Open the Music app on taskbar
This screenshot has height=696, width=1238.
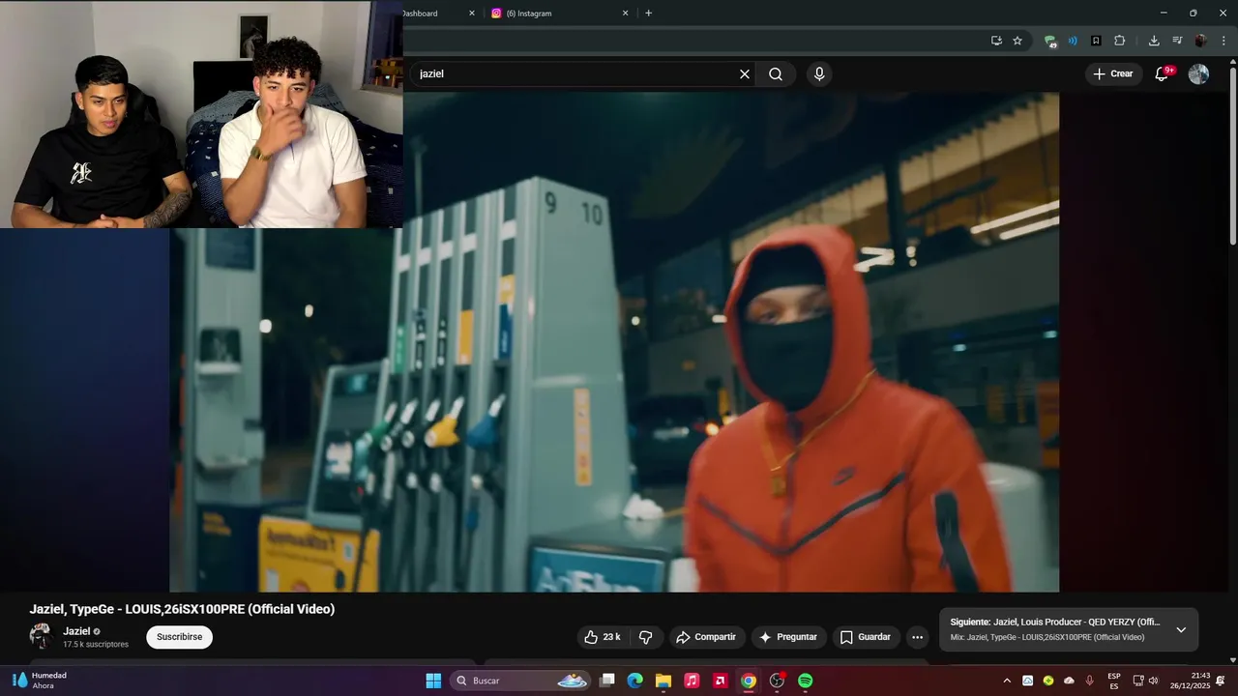click(x=692, y=681)
